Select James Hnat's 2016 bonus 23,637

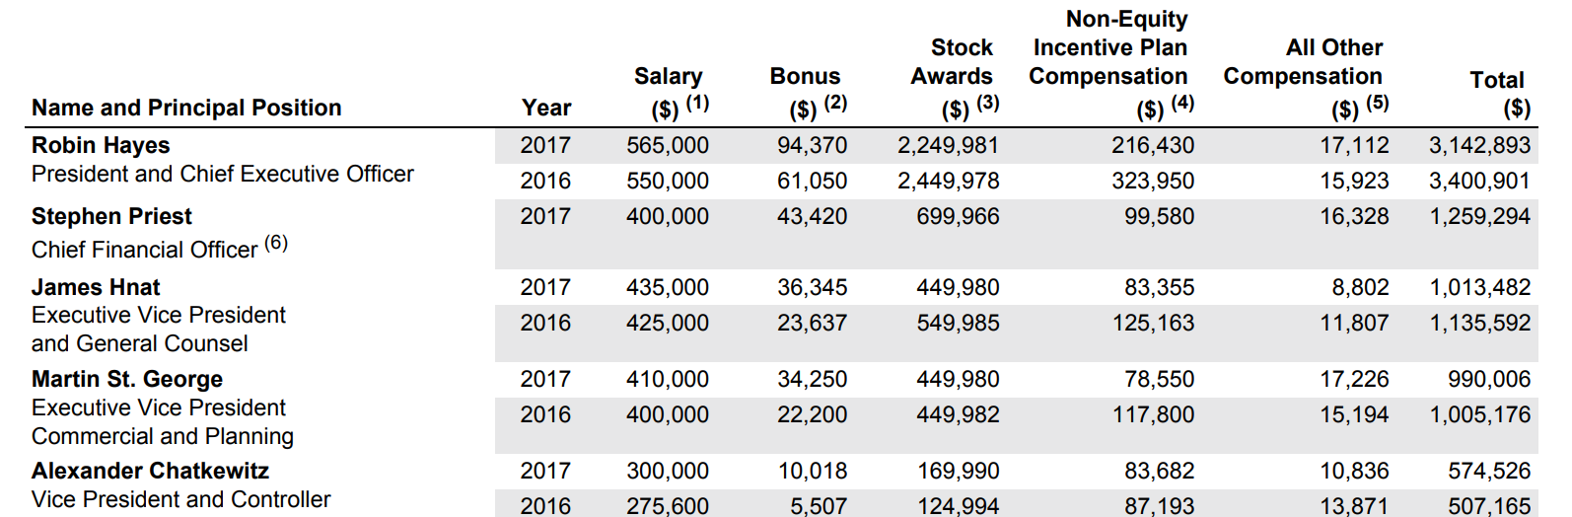812,324
